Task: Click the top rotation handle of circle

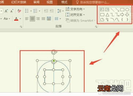Action: (54, 52)
